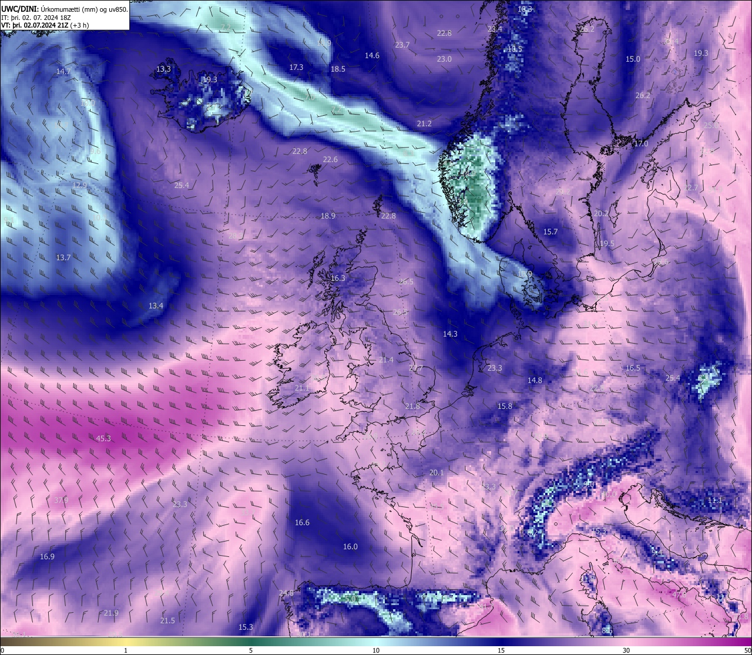Click the 21.4 value on the map
The width and height of the screenshot is (752, 655).
(386, 360)
